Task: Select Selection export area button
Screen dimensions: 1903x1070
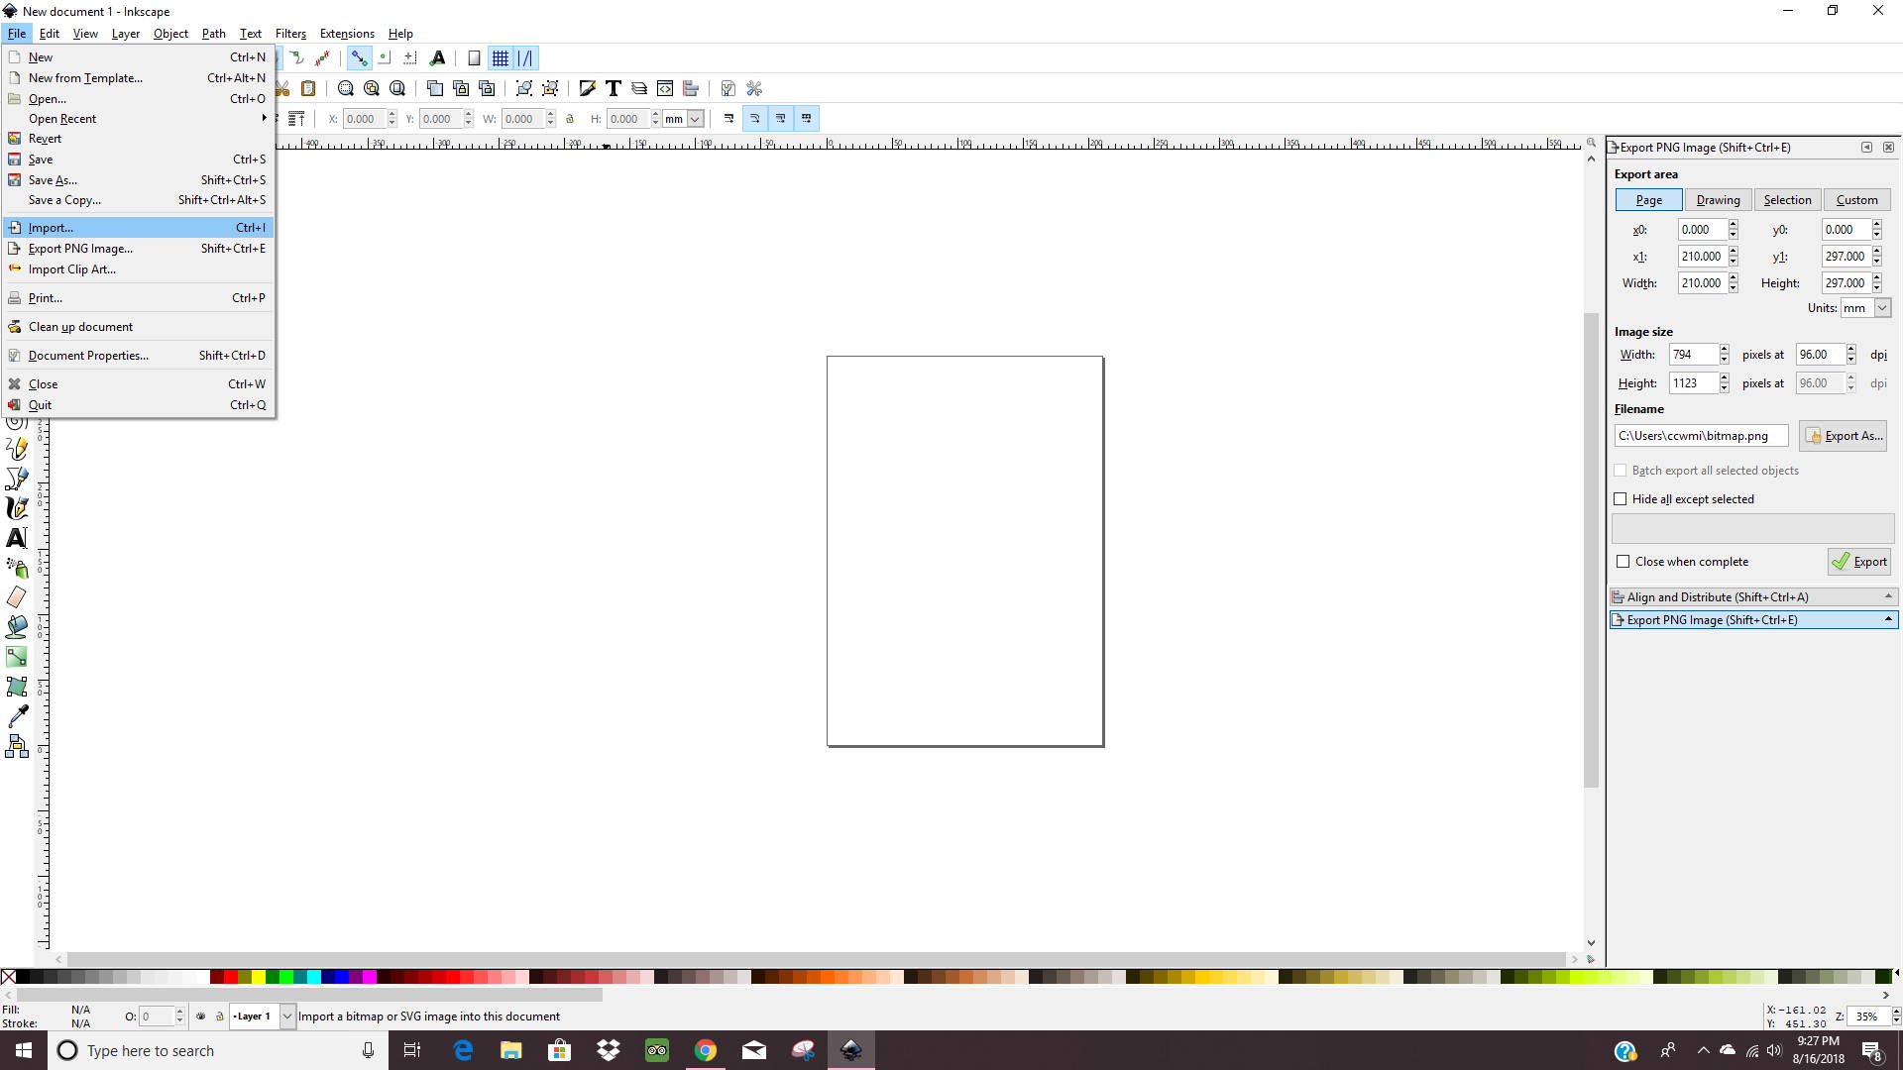Action: [1787, 200]
